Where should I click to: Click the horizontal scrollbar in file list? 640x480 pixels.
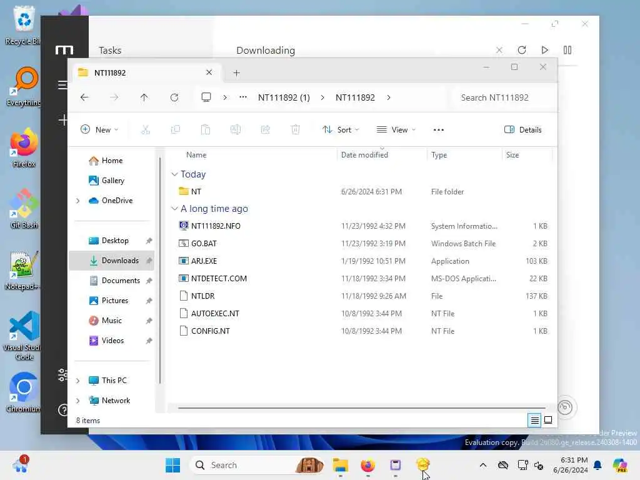pos(361,407)
